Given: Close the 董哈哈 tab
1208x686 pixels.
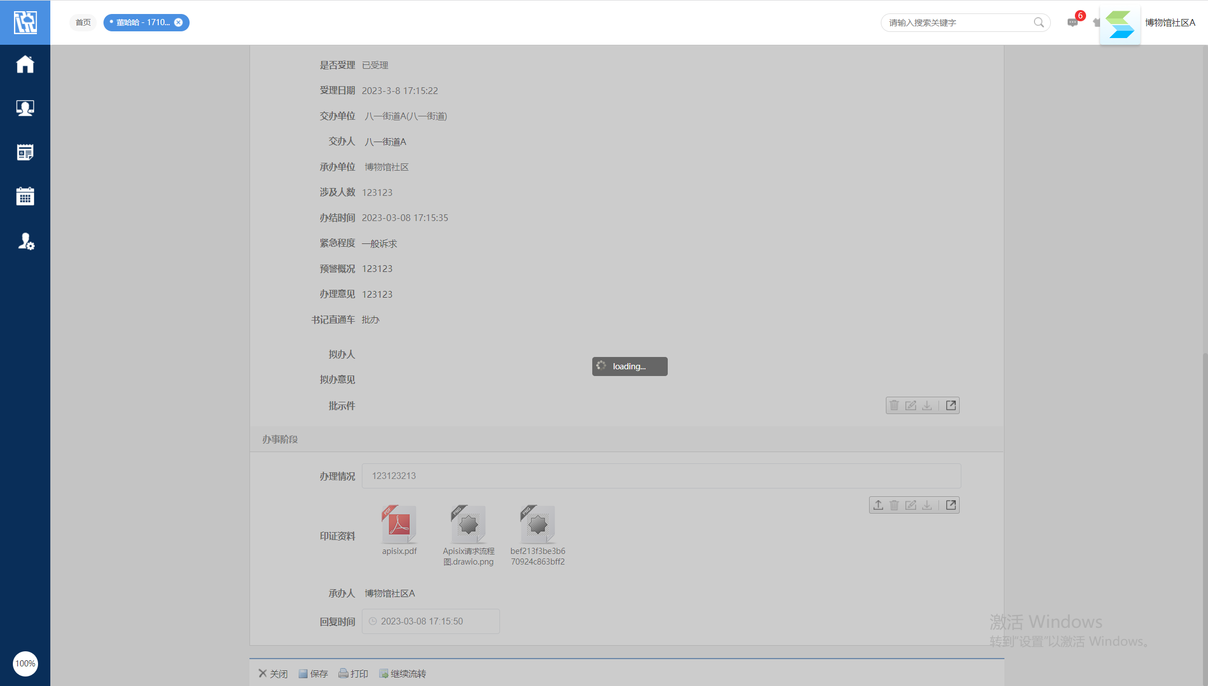Looking at the screenshot, I should coord(178,22).
